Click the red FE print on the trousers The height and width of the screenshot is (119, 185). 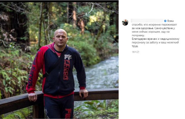(68, 113)
